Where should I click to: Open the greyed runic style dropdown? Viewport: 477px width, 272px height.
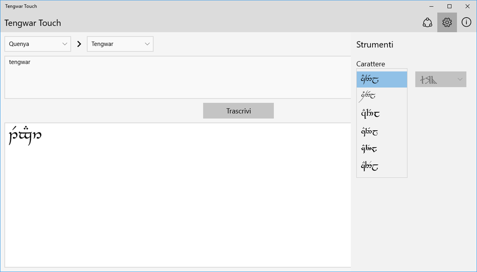440,80
